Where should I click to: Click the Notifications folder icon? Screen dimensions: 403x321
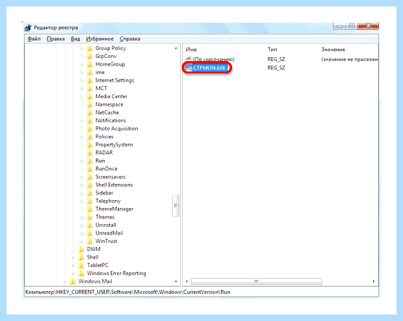[x=90, y=120]
